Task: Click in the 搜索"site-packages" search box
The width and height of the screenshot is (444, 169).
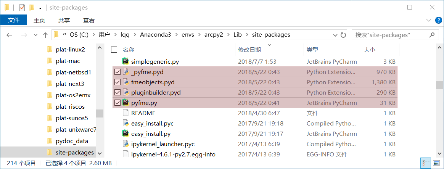Action: point(391,35)
